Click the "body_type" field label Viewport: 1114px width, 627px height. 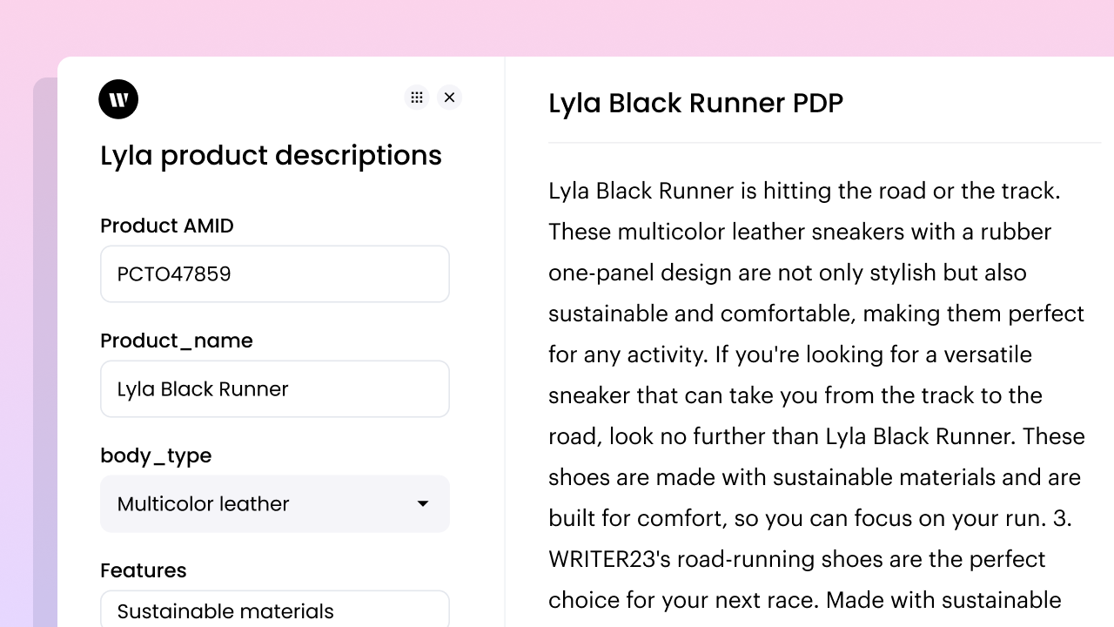point(156,455)
